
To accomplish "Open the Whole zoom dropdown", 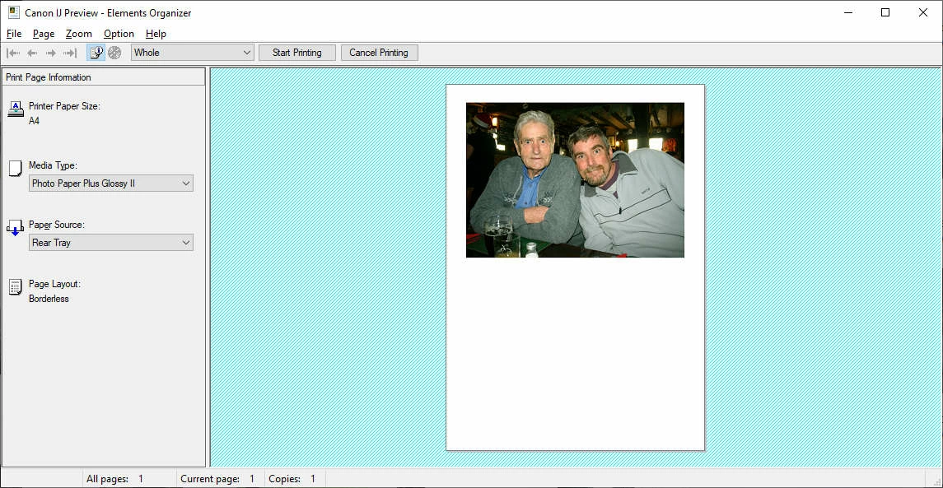I will coord(193,53).
